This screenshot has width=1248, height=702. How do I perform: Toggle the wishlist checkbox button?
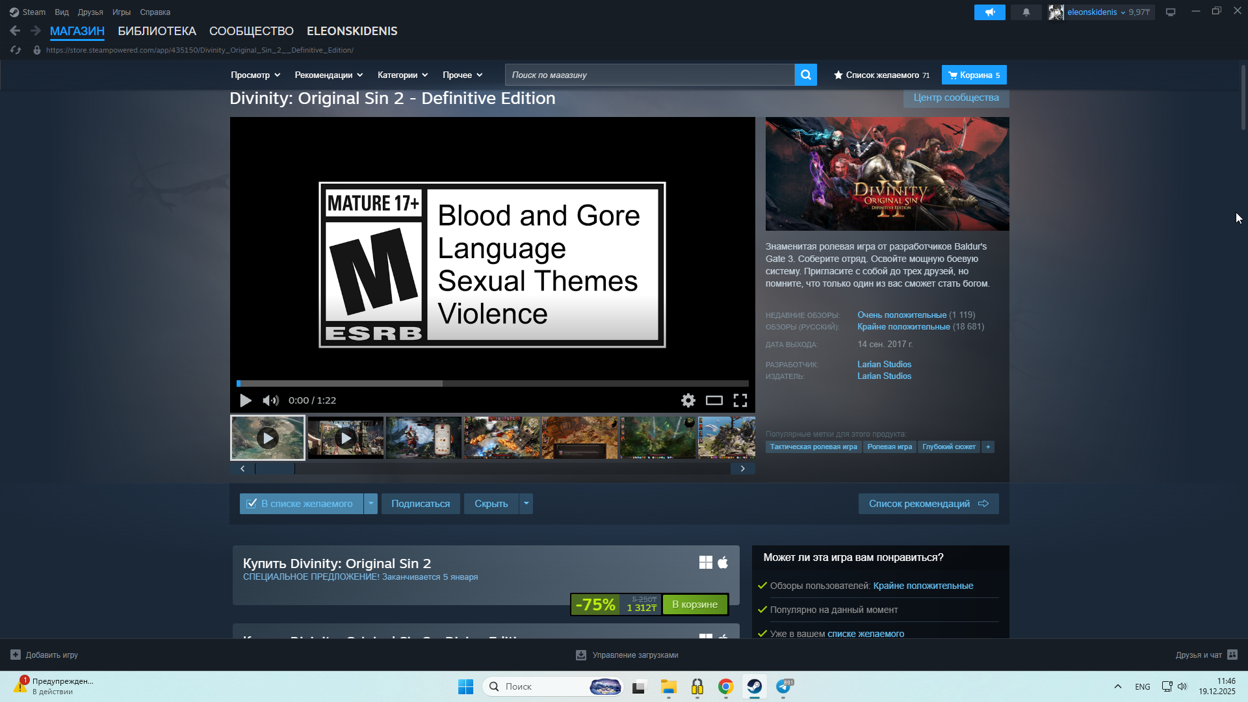point(302,504)
